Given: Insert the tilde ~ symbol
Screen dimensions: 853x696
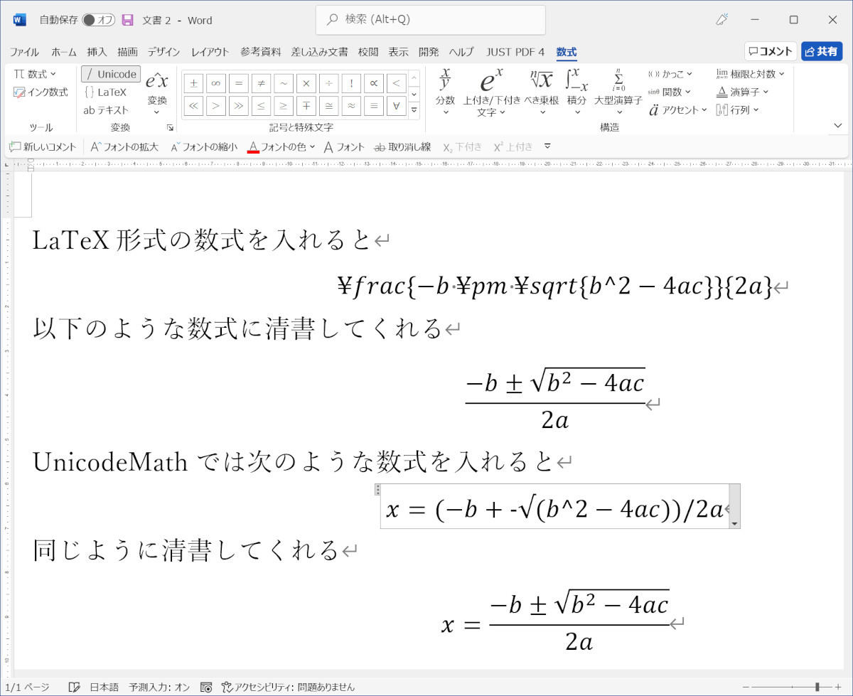Looking at the screenshot, I should (x=284, y=83).
